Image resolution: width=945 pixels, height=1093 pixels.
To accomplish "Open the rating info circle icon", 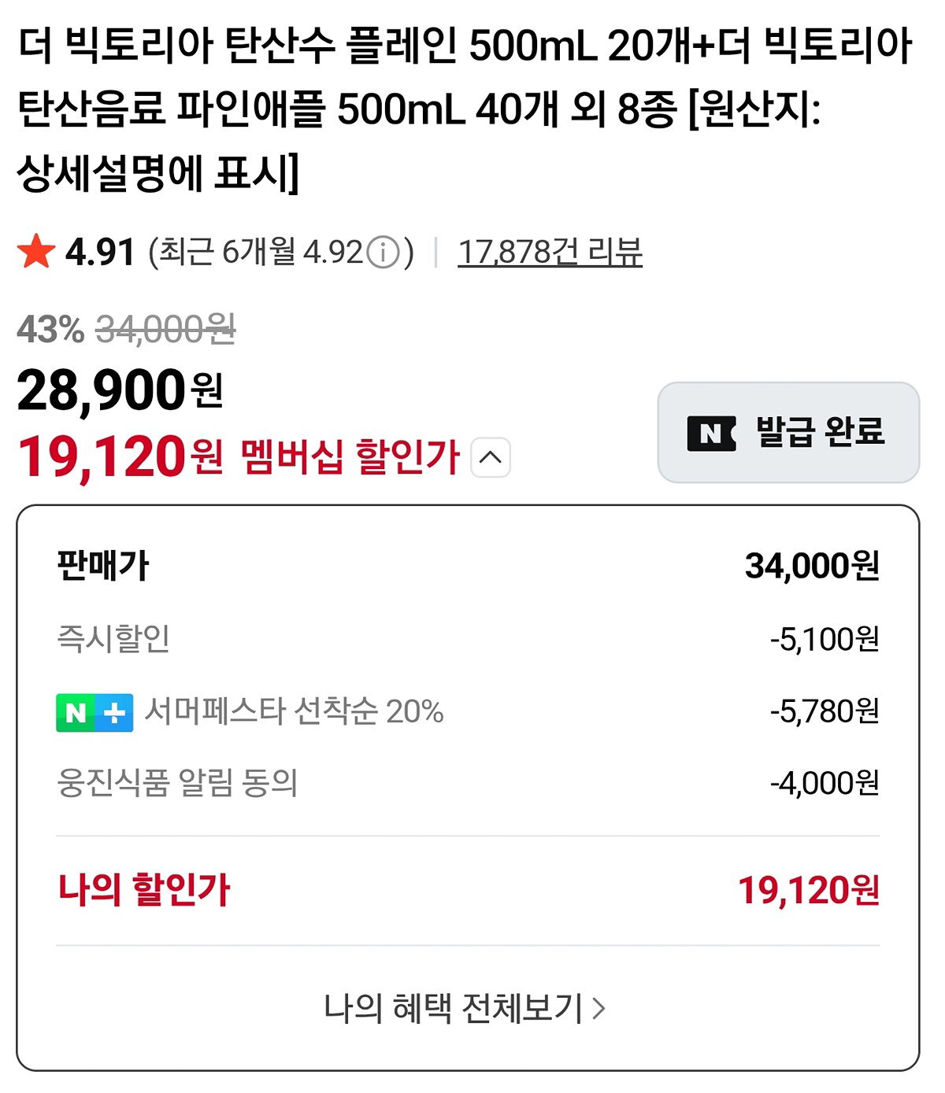I will [384, 253].
